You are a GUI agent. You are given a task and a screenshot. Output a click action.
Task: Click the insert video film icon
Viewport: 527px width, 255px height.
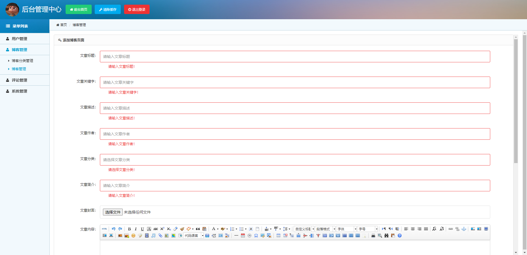[x=147, y=236]
